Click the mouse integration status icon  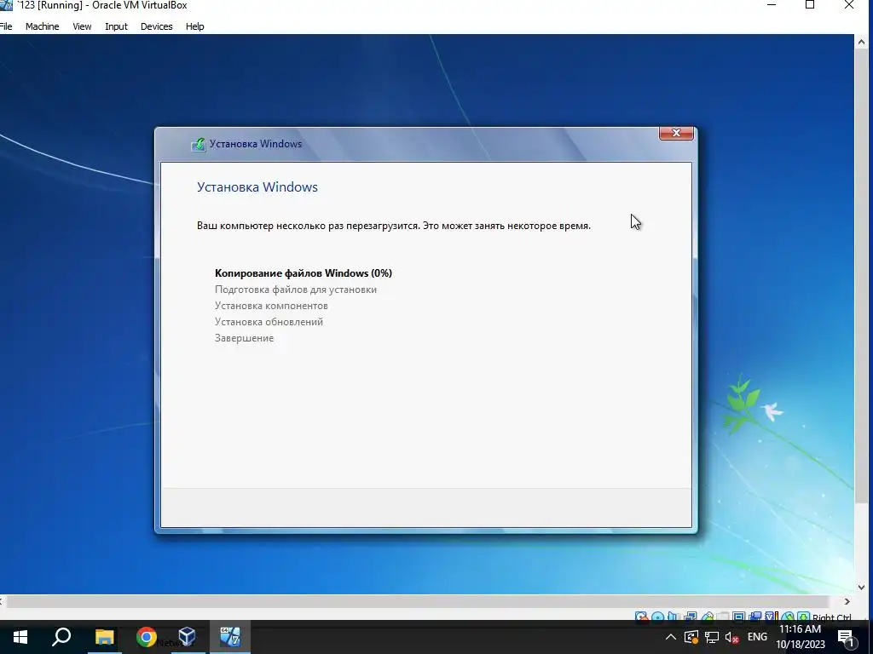coord(788,617)
